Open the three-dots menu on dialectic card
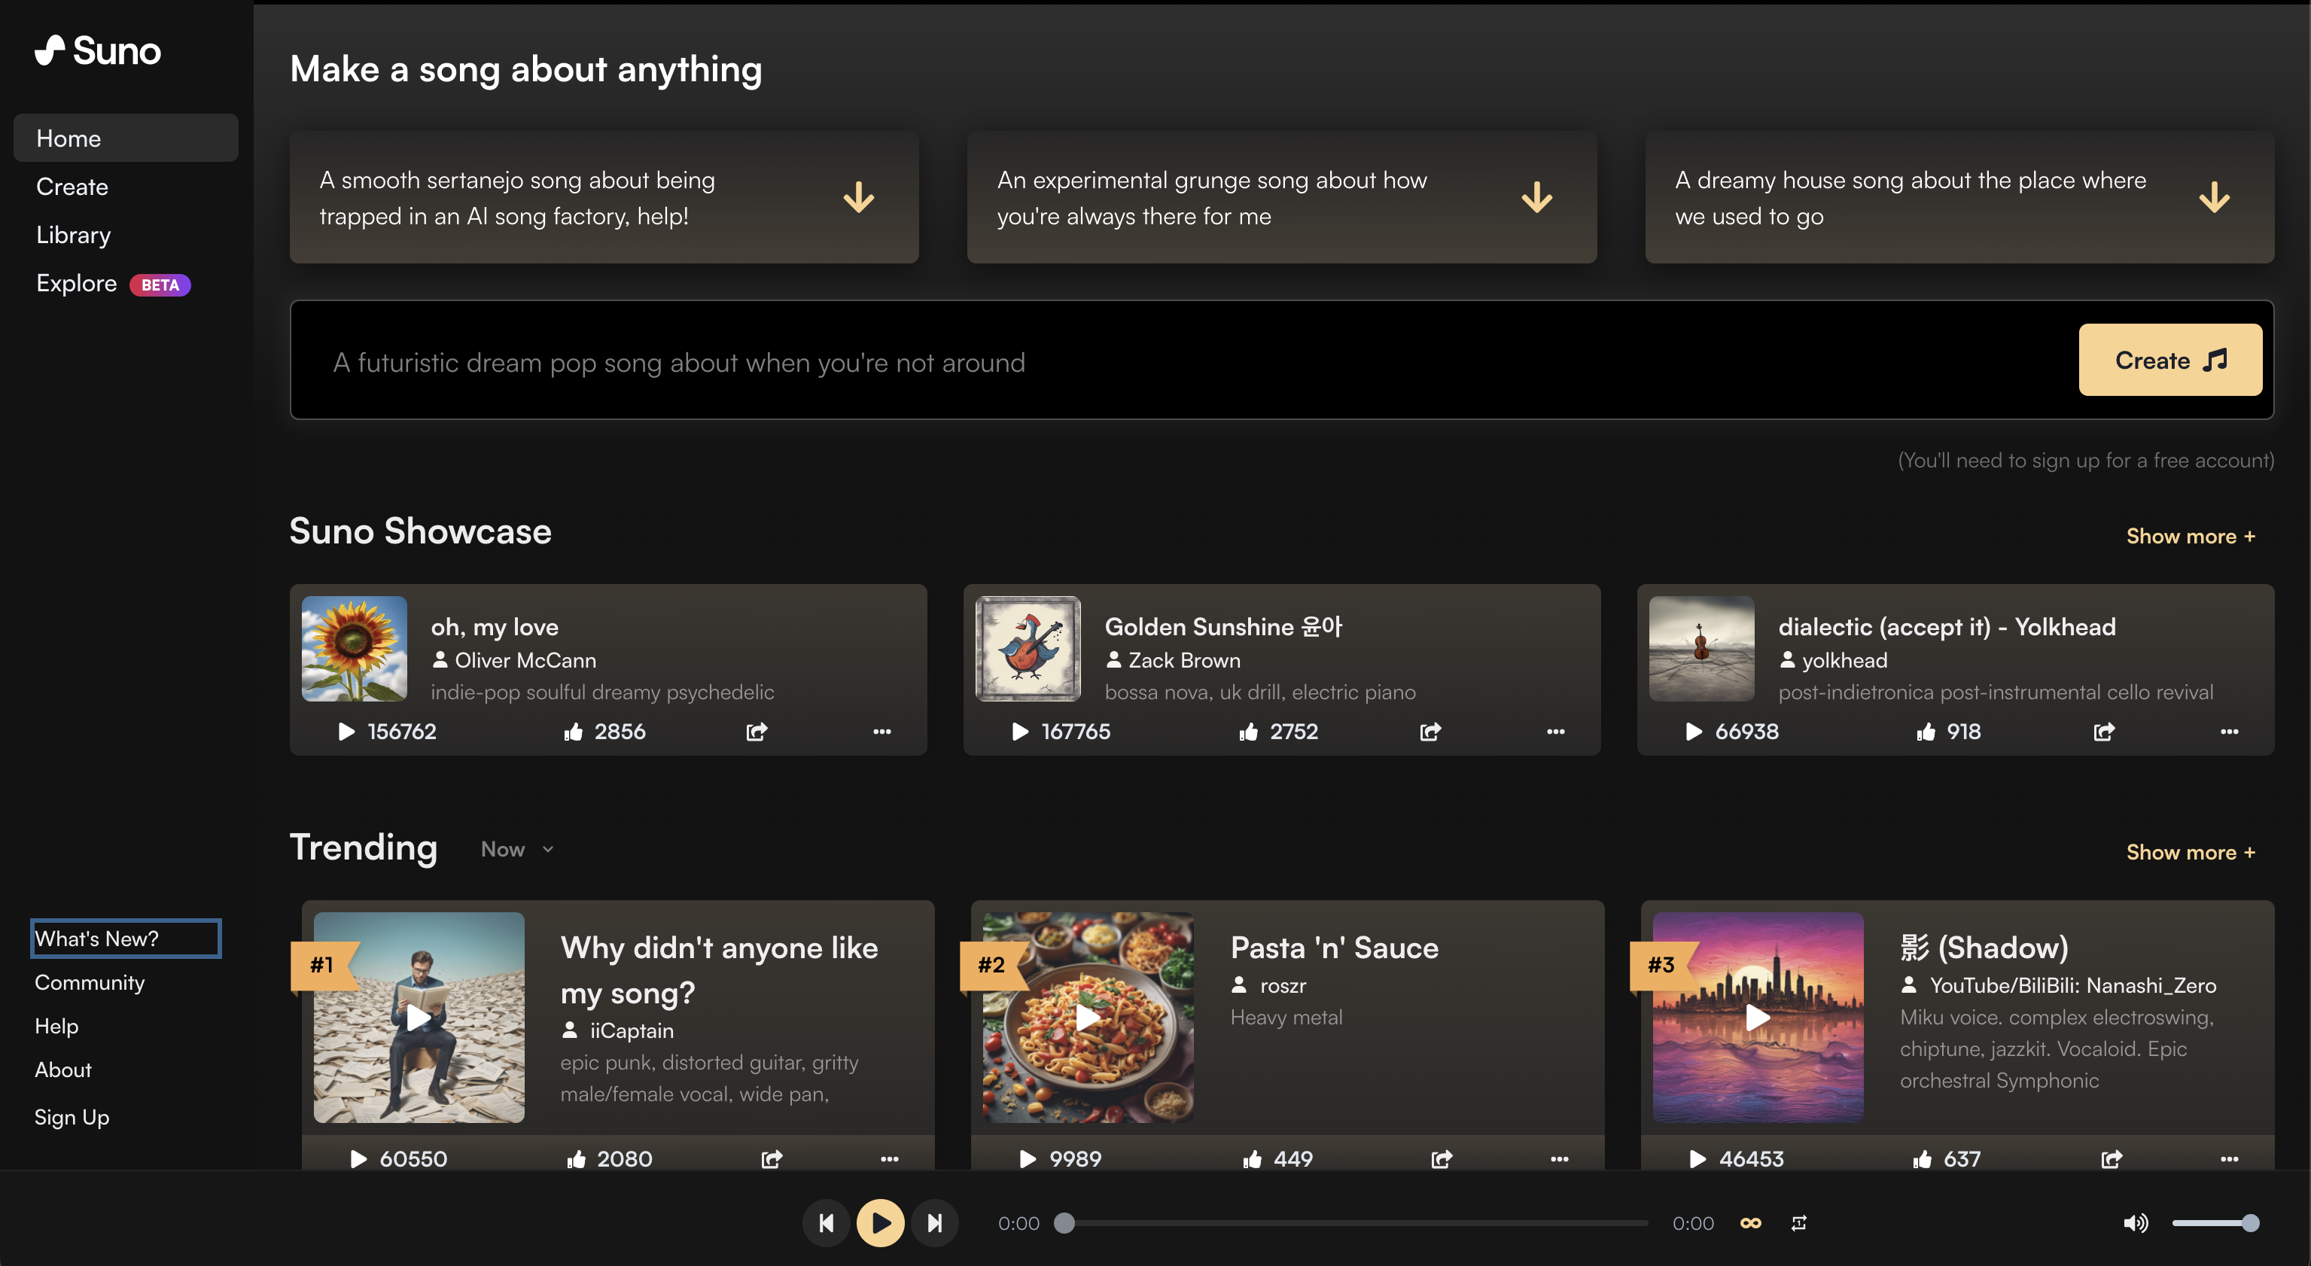2311x1266 pixels. (x=2228, y=732)
